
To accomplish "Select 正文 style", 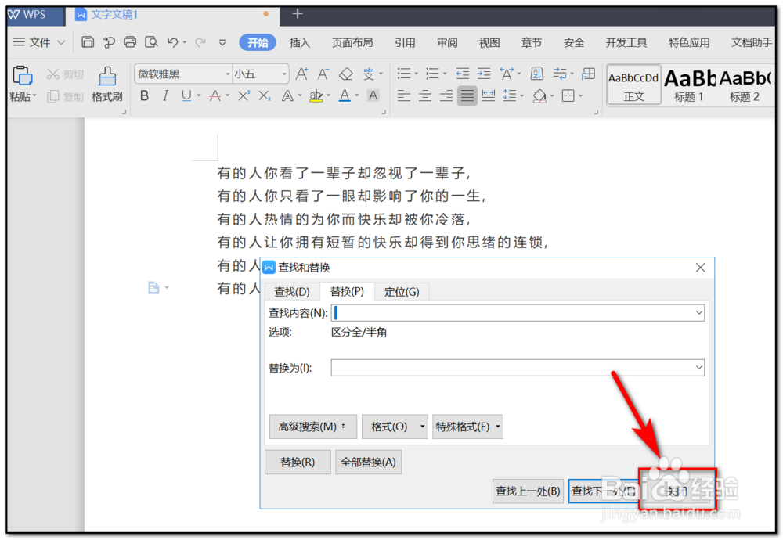I will 633,85.
